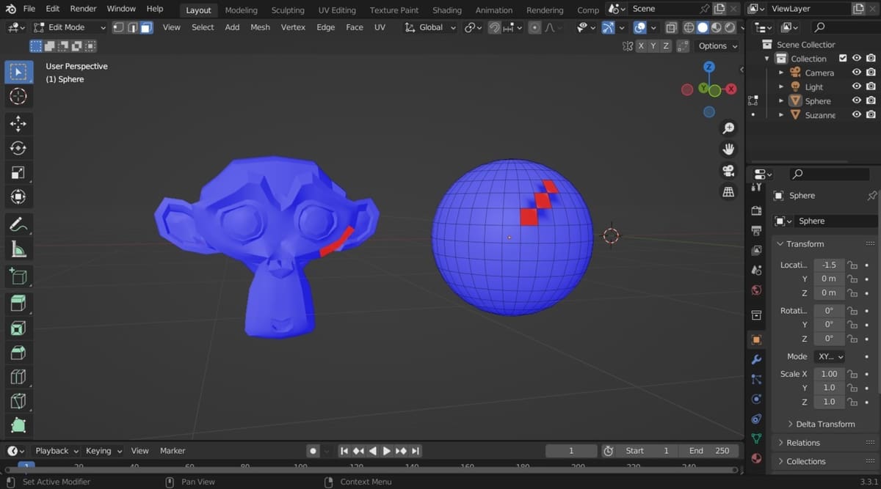
Task: Toggle proportional editing
Action: [x=534, y=27]
